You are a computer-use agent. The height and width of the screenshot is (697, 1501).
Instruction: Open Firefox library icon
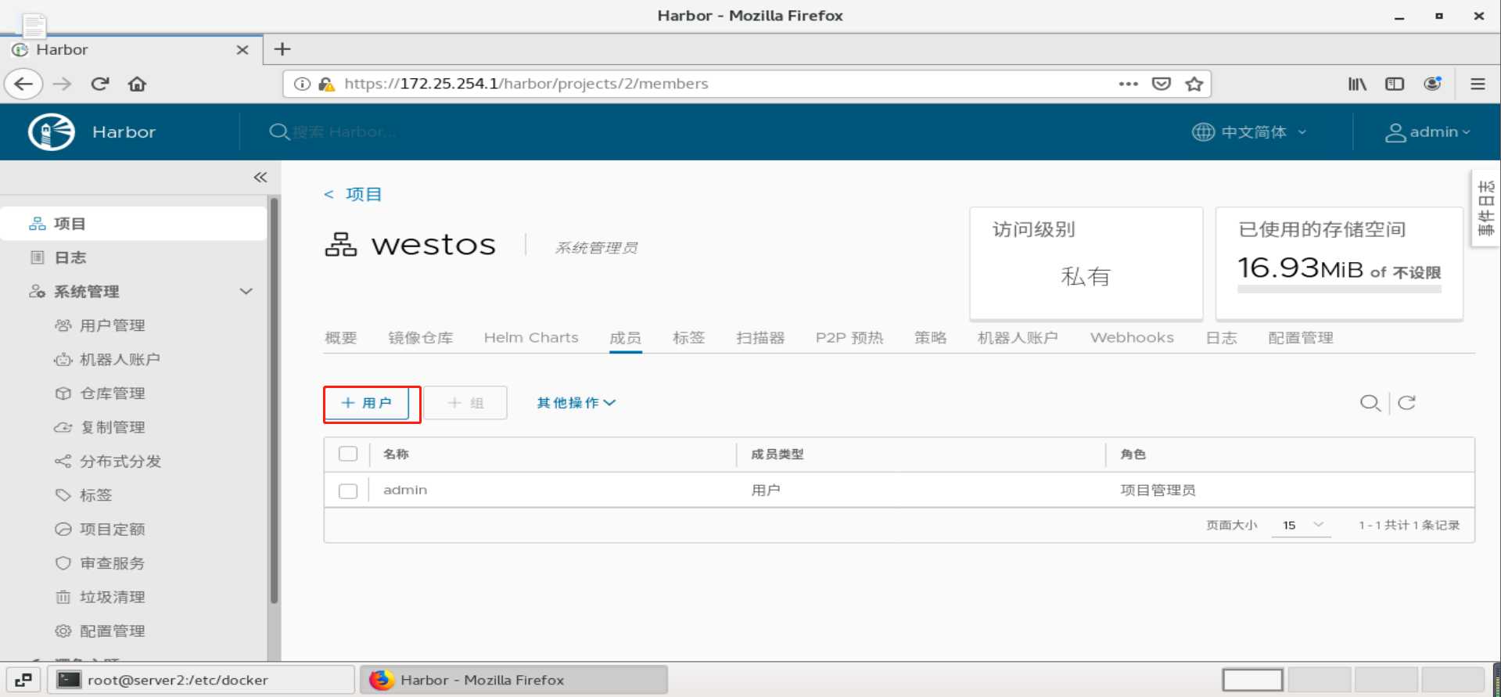point(1357,84)
